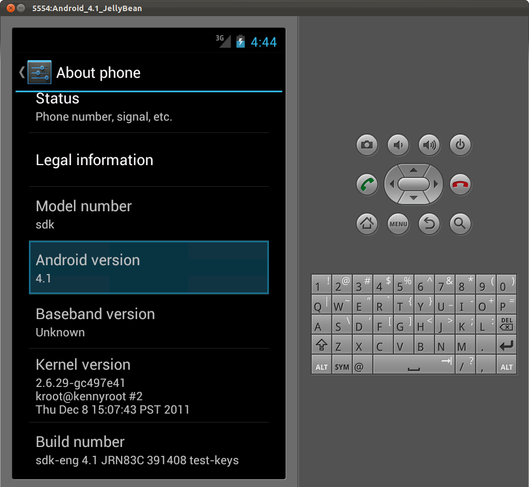Click the M key
Viewport: 529px width, 487px height.
click(x=465, y=345)
